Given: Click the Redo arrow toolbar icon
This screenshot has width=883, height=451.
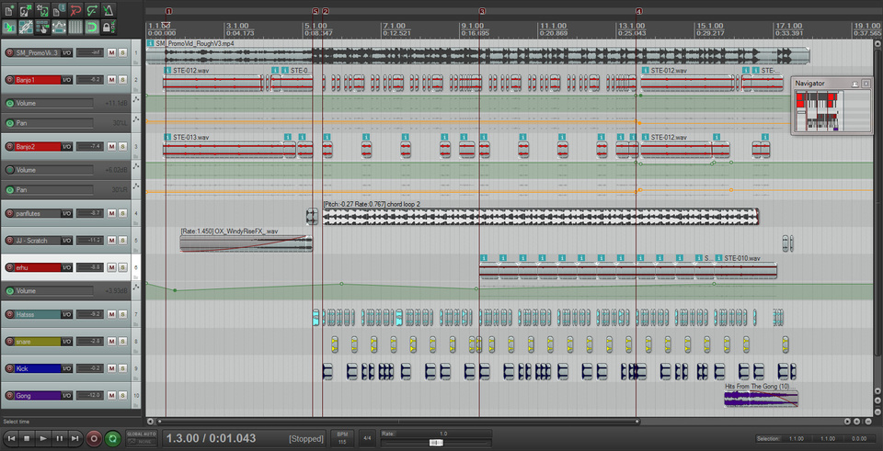Looking at the screenshot, I should [93, 10].
